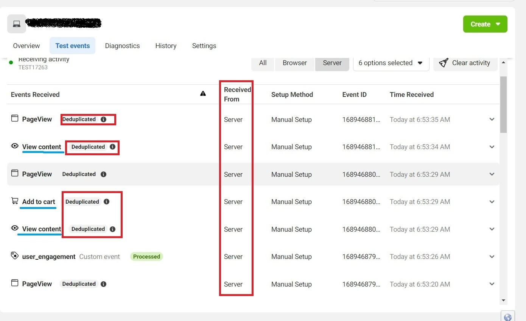Click the Processed status badge

click(146, 257)
